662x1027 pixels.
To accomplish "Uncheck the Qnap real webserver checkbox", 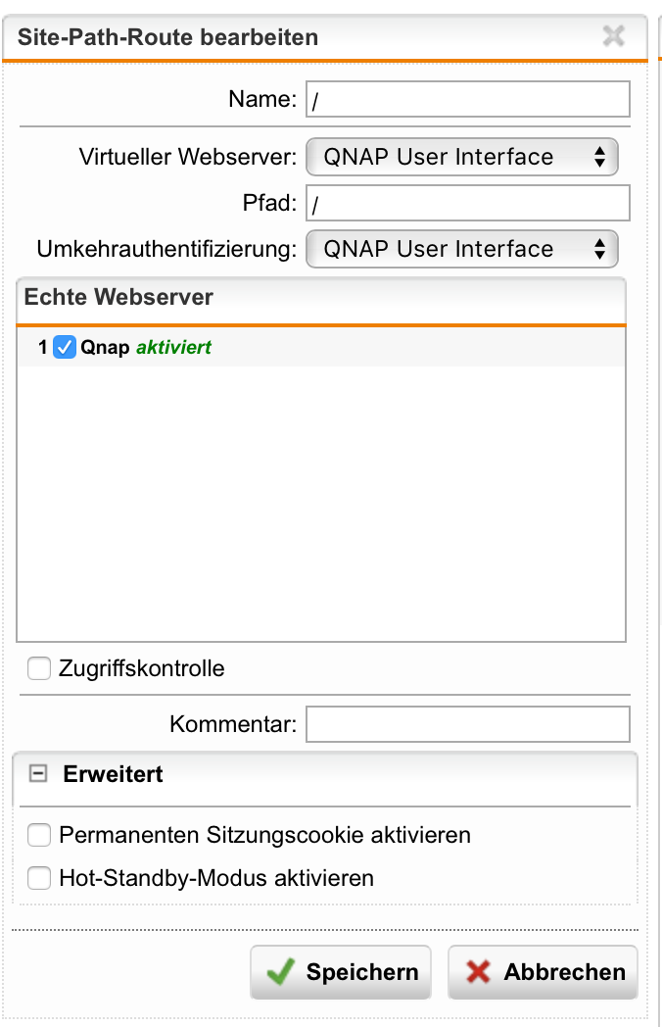I will pyautogui.click(x=65, y=347).
